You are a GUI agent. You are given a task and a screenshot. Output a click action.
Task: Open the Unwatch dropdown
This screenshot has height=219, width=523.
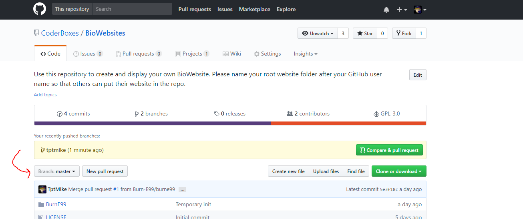pyautogui.click(x=318, y=33)
